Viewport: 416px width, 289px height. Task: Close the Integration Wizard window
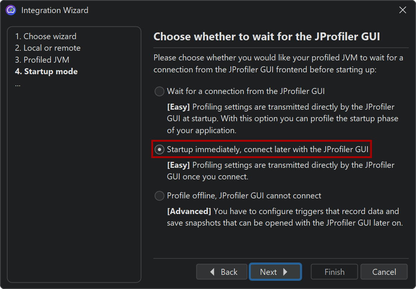click(x=403, y=10)
